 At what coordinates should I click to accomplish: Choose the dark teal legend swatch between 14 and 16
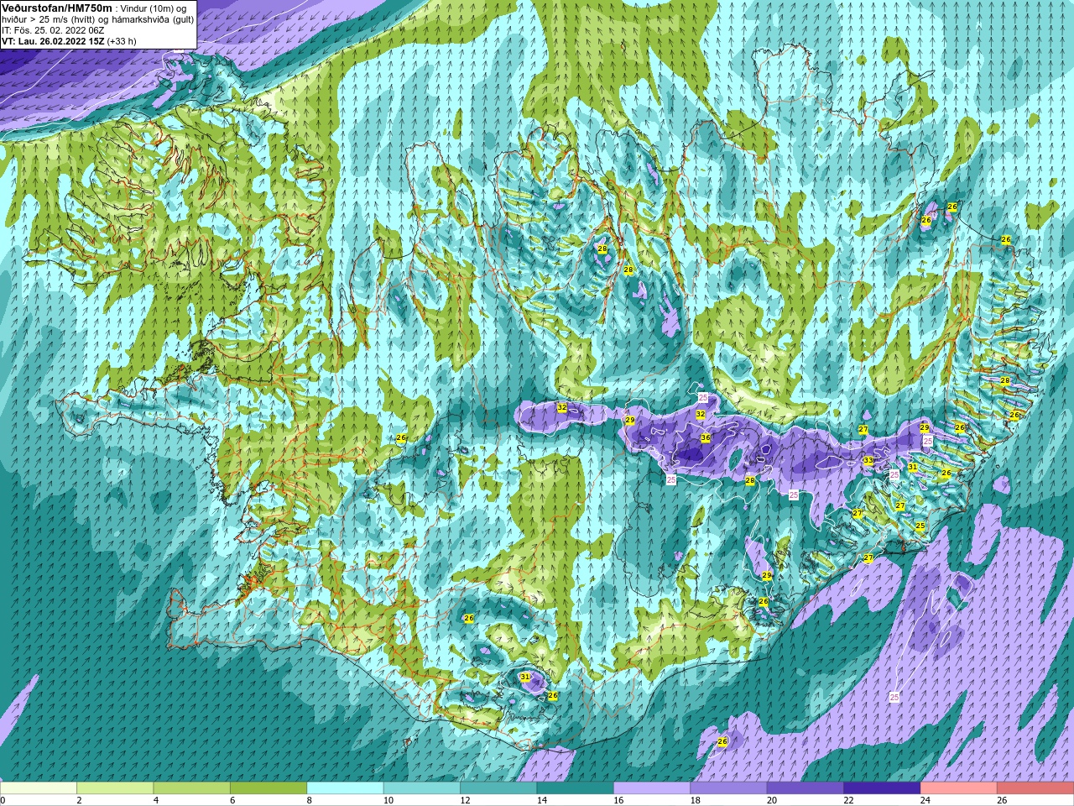coord(576,788)
